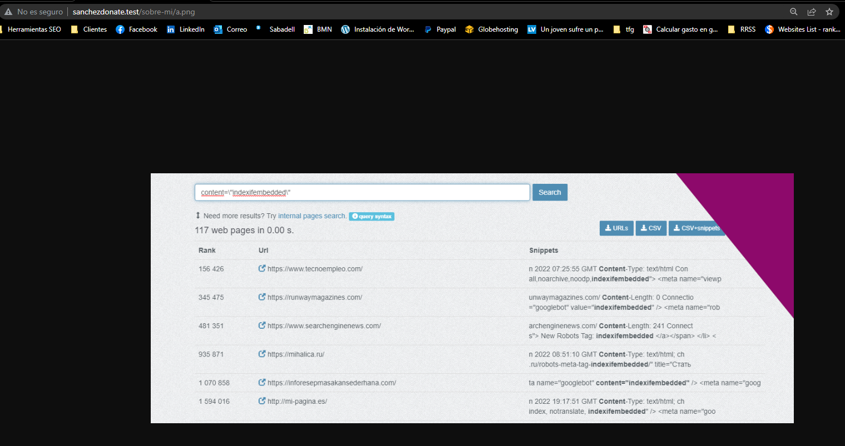Click the share page icon in address bar

[x=812, y=12]
